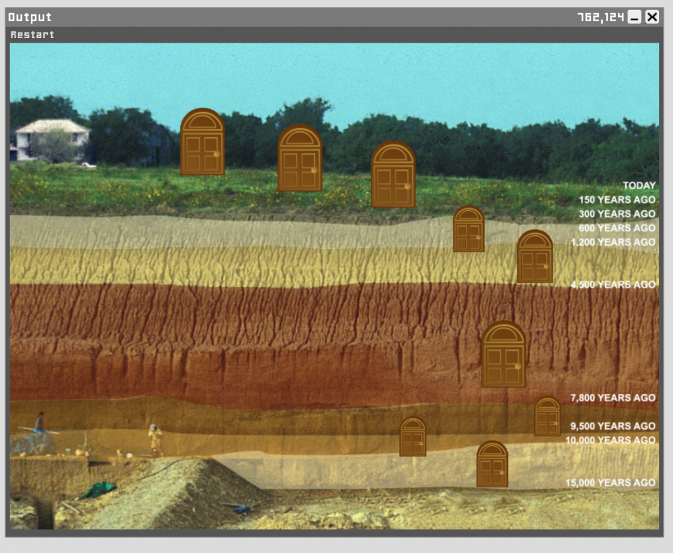This screenshot has height=553, width=673.
Task: Click the large door rightmost of three on grass
Action: [393, 174]
